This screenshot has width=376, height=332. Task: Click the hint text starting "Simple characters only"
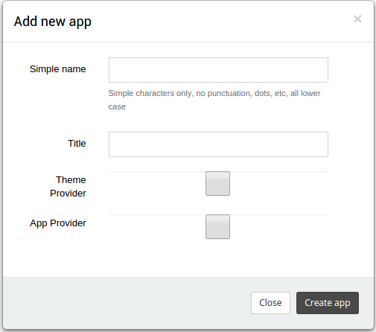(x=214, y=100)
